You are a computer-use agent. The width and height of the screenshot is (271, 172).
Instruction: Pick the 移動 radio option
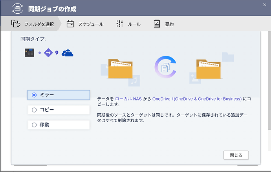[59, 125]
